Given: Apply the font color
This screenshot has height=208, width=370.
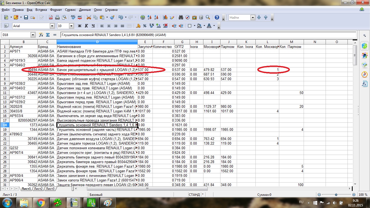Looking at the screenshot, I should click(209, 26).
